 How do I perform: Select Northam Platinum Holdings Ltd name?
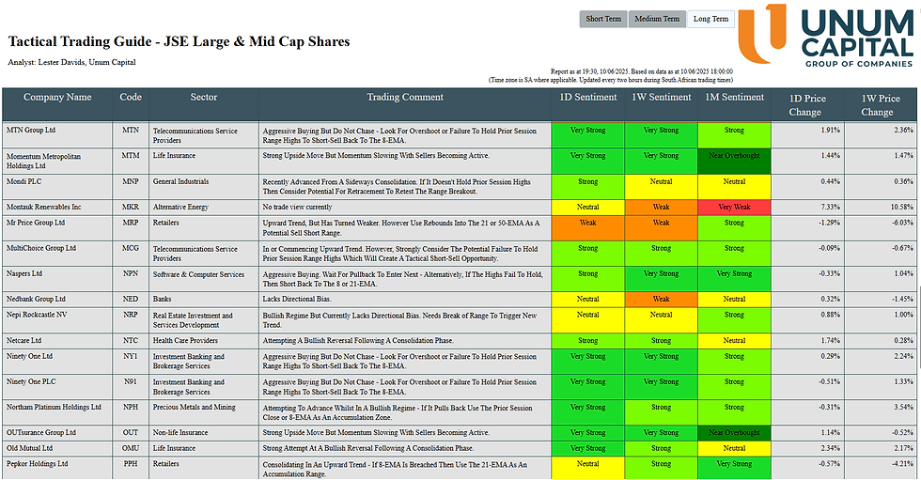[54, 408]
